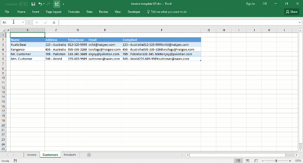
Task: Select column B header
Action: tap(27, 30)
